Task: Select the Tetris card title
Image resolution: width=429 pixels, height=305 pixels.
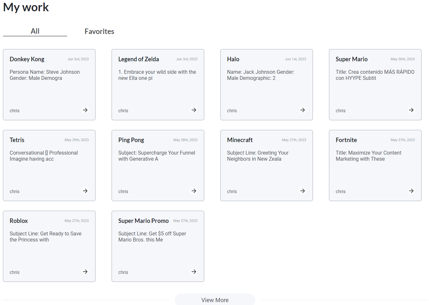Action: (x=17, y=140)
